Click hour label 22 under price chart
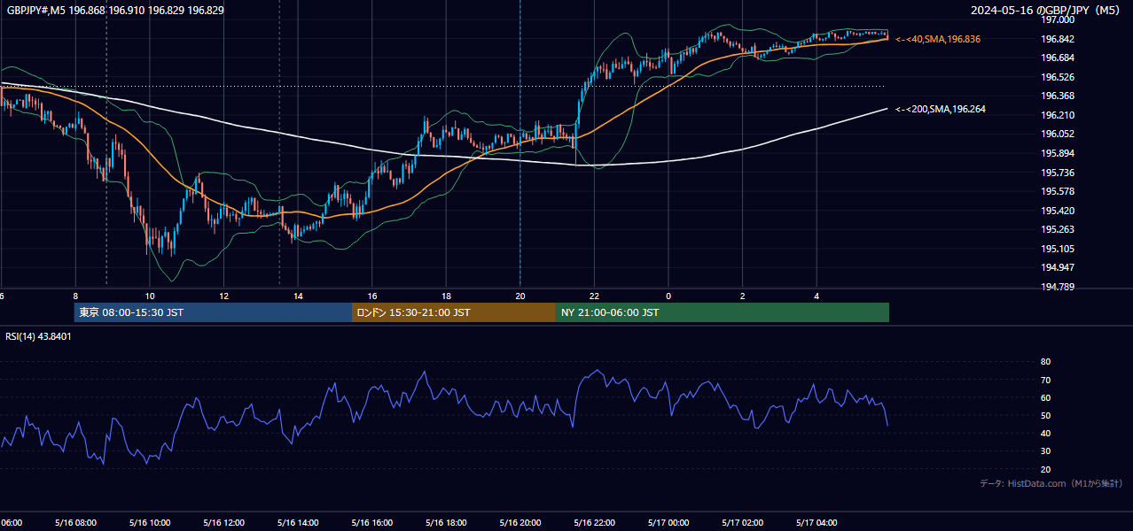1133x531 pixels. click(595, 296)
